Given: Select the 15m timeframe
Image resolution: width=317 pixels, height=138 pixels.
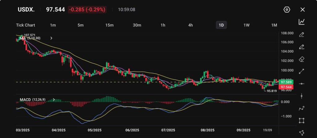Looking at the screenshot, I should tap(109, 25).
